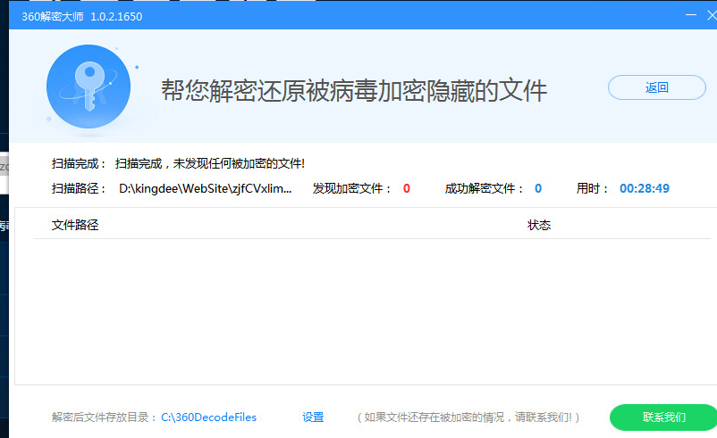The width and height of the screenshot is (717, 438).
Task: Click the 扫描完成 status message
Action: pos(210,163)
